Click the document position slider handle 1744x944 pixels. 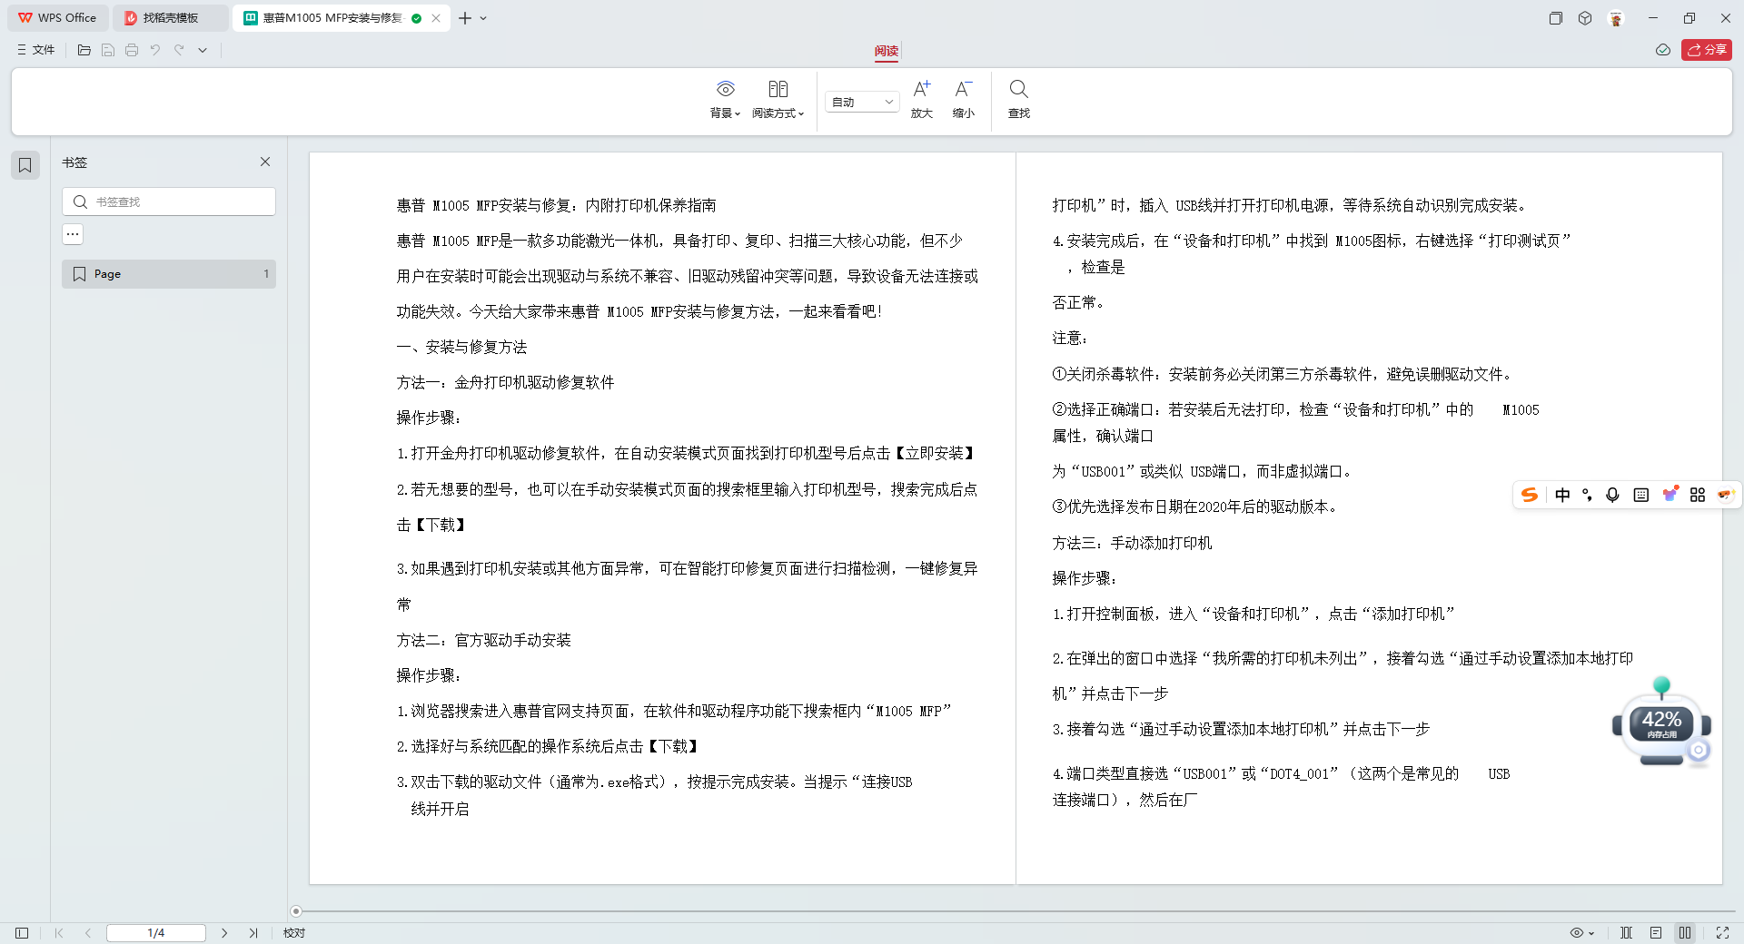tap(296, 911)
